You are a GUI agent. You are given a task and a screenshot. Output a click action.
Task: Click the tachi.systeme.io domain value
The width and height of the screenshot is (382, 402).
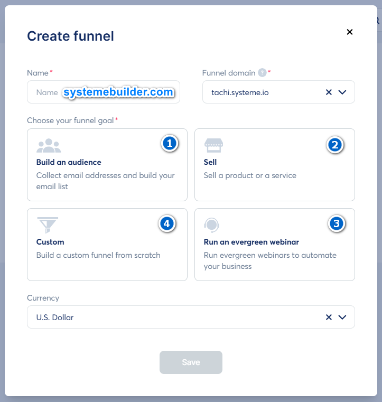tap(240, 92)
